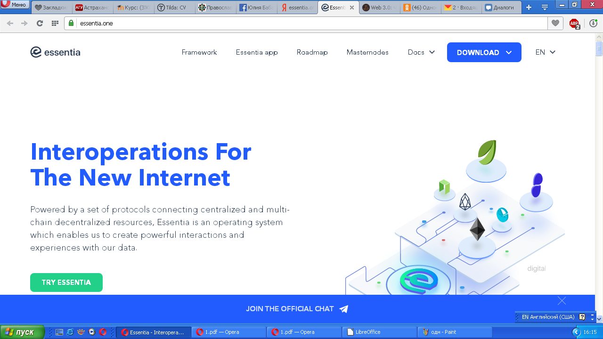Viewport: 603px width, 339px height.
Task: Click the Ethereum diamond icon in illustration
Action: click(477, 229)
